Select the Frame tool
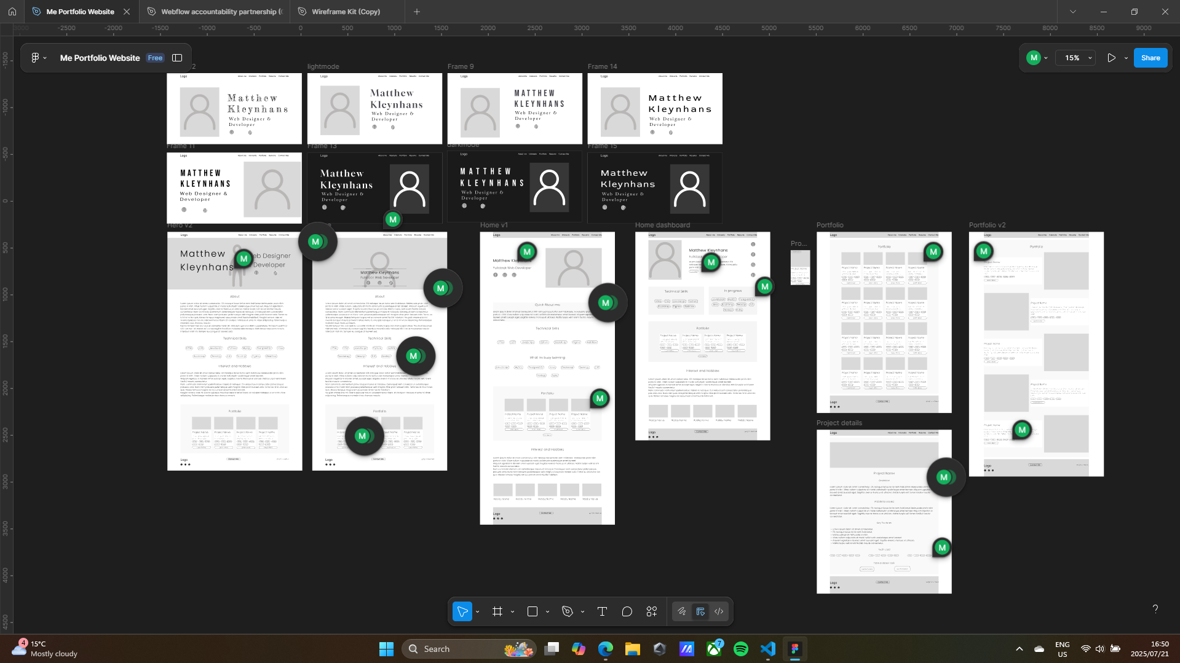Image resolution: width=1180 pixels, height=663 pixels. pos(497,611)
